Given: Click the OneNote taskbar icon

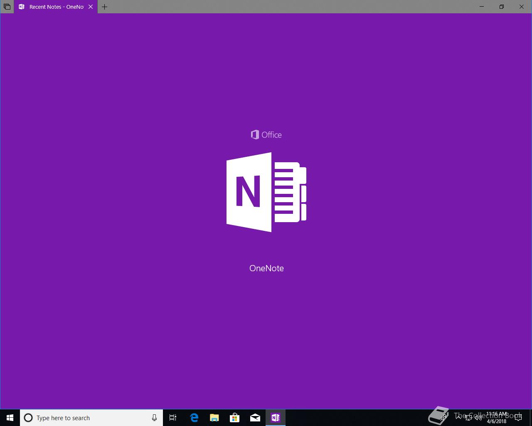Looking at the screenshot, I should point(276,418).
